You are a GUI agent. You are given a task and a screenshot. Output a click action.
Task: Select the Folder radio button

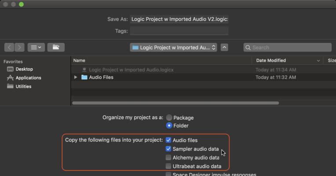click(x=169, y=125)
